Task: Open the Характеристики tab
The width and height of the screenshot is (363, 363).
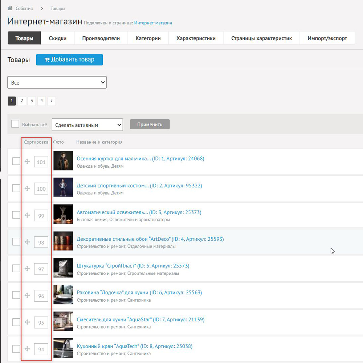Action: (x=196, y=38)
